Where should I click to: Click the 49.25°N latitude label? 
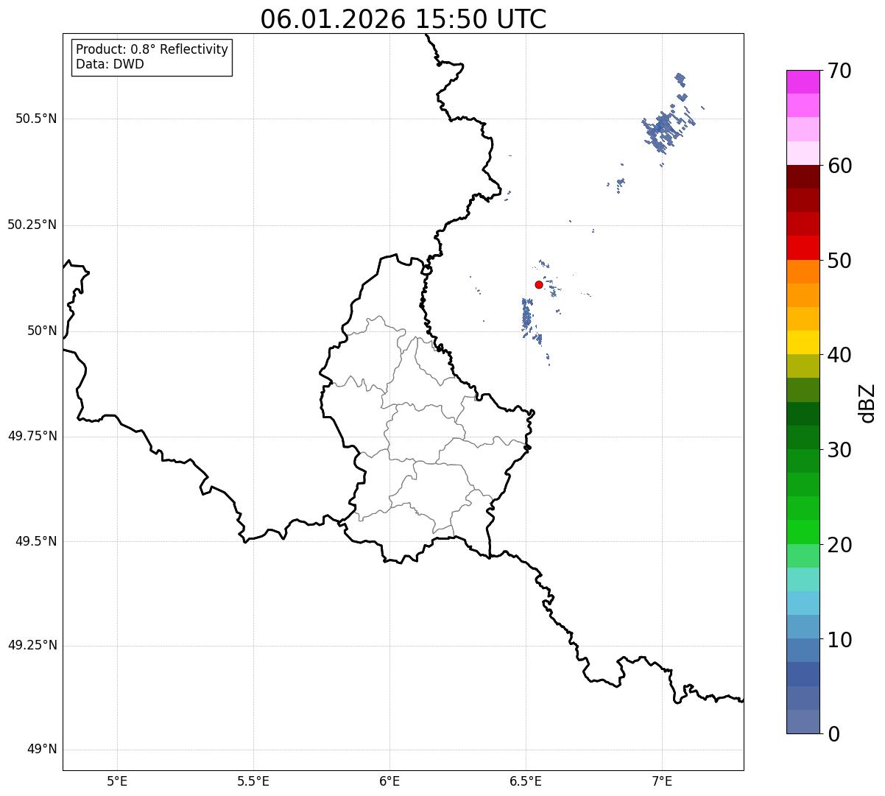32,645
